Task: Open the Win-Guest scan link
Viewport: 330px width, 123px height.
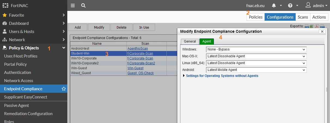Action: [135, 68]
